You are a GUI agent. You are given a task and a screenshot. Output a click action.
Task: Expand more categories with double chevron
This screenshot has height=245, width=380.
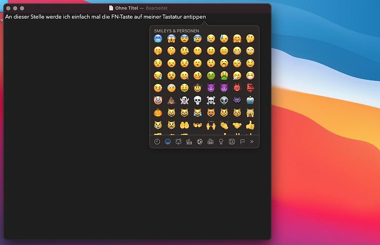click(x=252, y=142)
